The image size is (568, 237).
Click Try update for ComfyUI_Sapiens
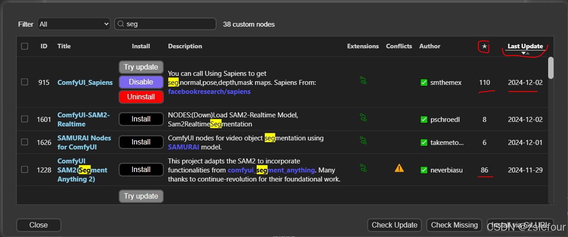[x=141, y=67]
